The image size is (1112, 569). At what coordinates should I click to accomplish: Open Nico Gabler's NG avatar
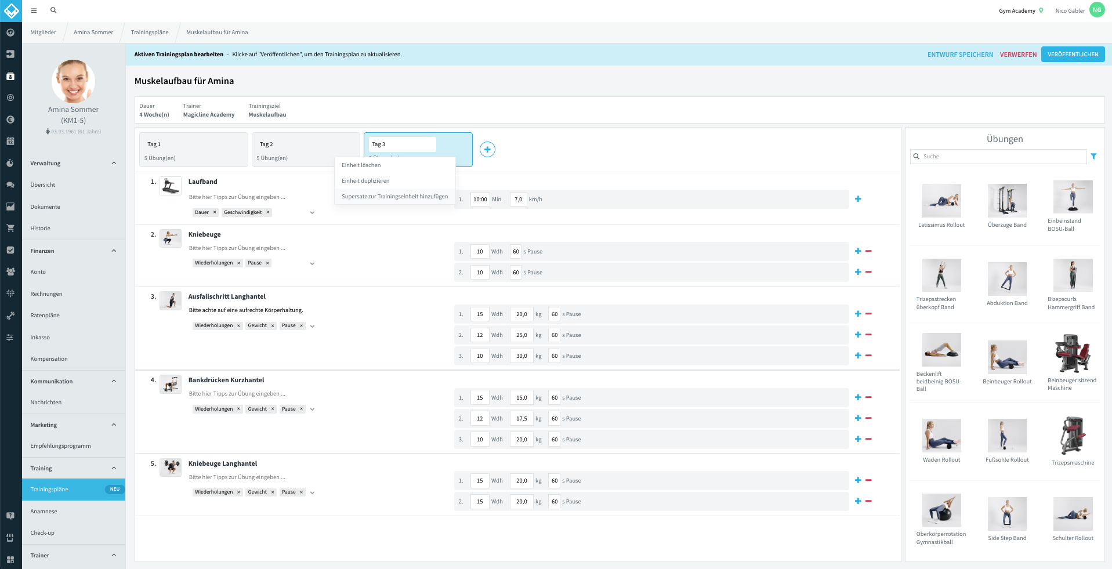pos(1097,10)
